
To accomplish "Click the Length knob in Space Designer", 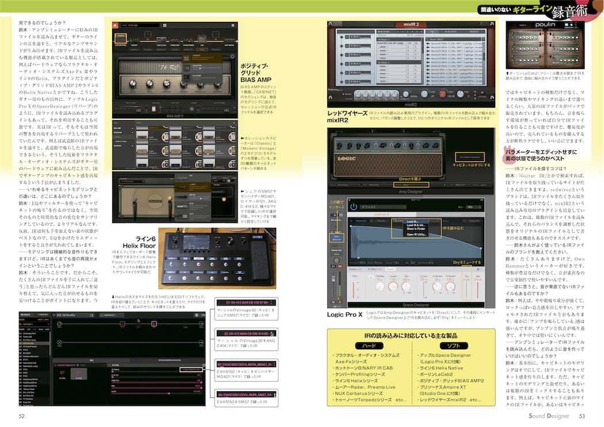I will pyautogui.click(x=393, y=287).
